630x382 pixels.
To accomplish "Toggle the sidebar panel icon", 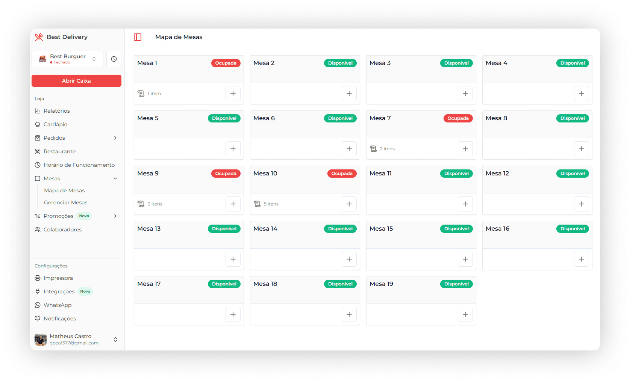I will click(x=138, y=37).
